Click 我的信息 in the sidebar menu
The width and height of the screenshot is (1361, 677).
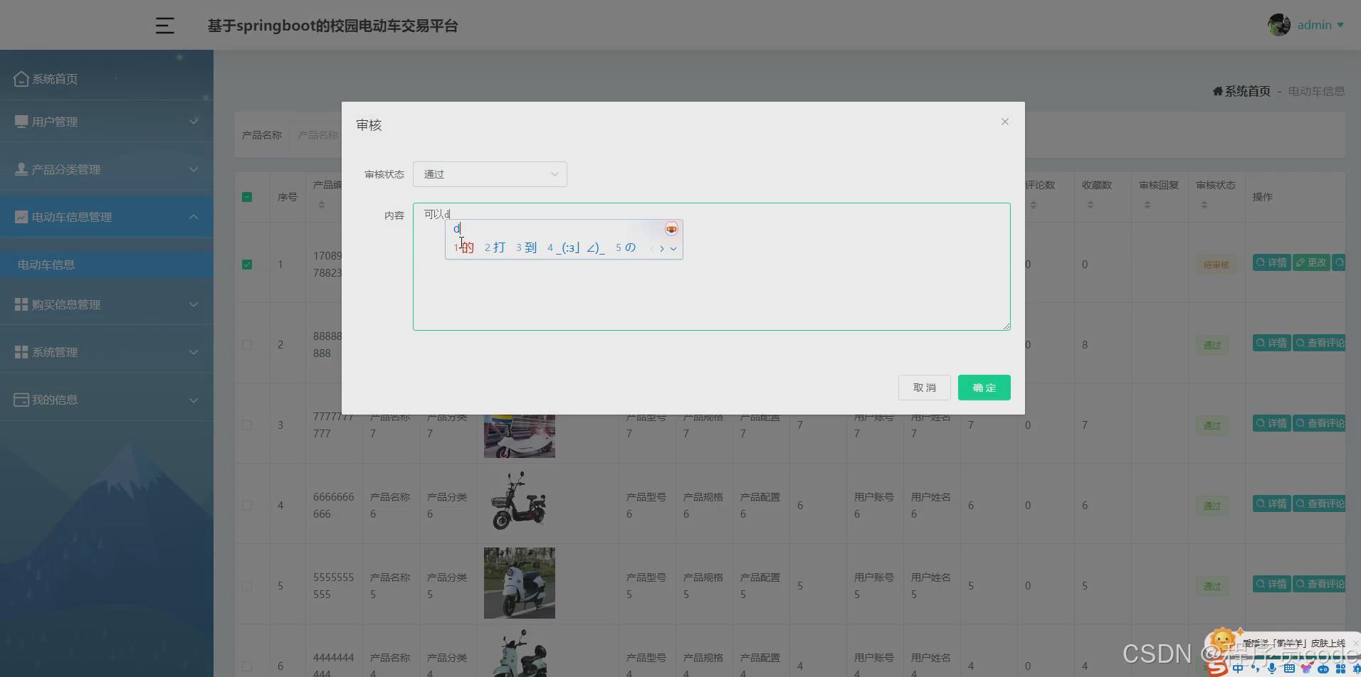pyautogui.click(x=53, y=400)
